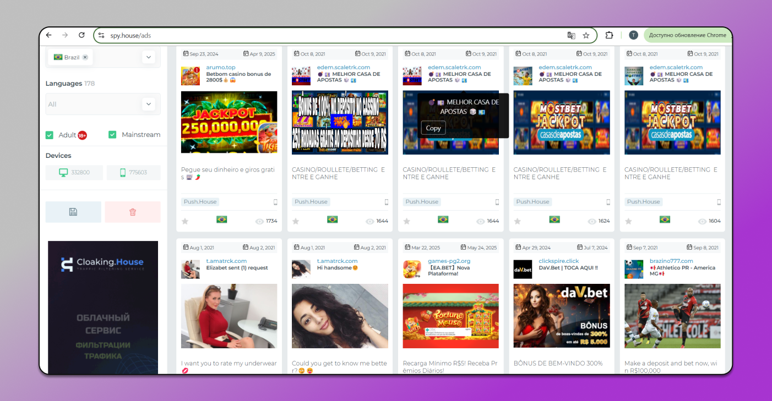This screenshot has width=772, height=401.
Task: Click the save filter floppy disk icon
Action: (73, 212)
